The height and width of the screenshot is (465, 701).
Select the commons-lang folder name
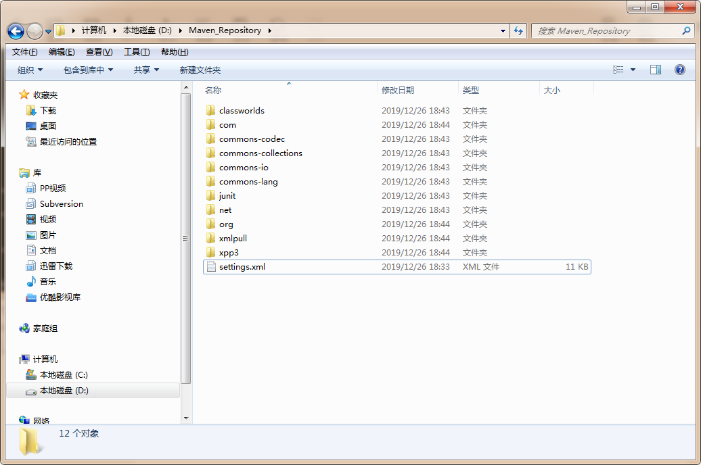[x=248, y=182]
